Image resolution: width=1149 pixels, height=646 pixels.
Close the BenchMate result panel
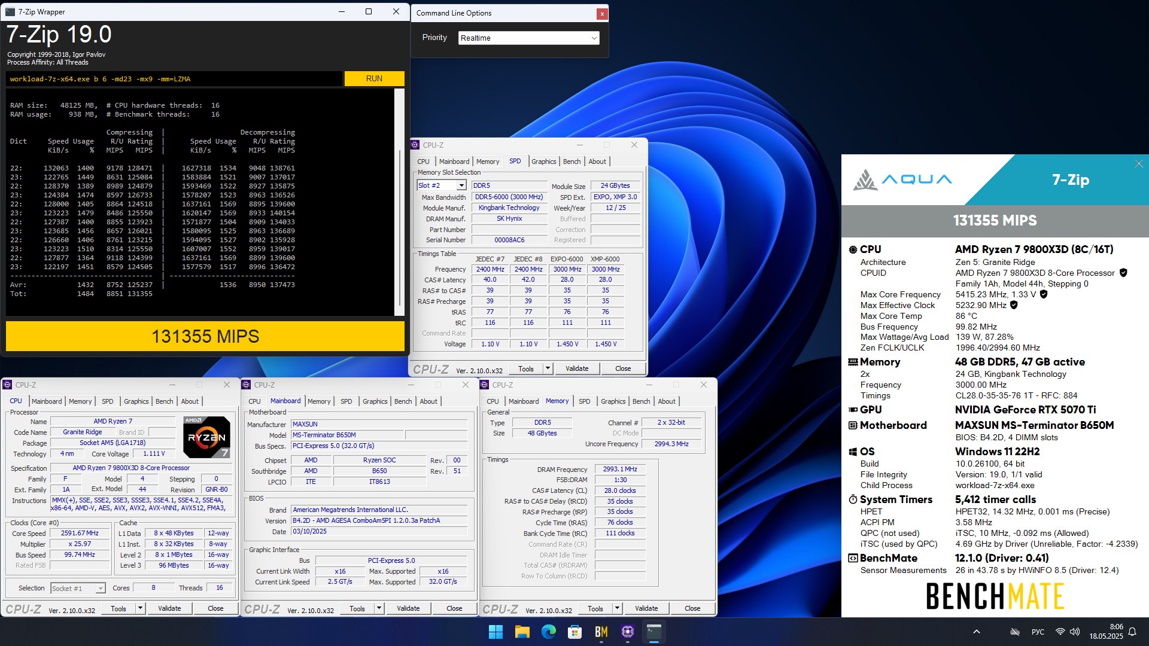coord(1139,164)
